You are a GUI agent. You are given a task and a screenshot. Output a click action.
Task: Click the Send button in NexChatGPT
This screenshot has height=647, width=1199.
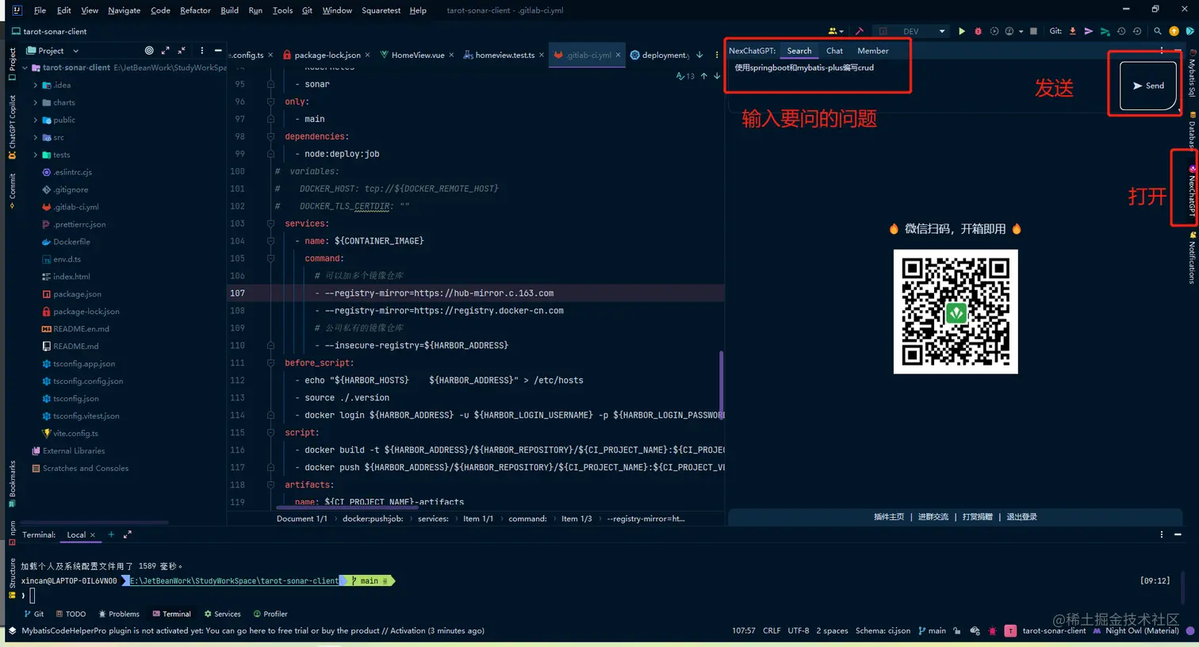point(1147,86)
